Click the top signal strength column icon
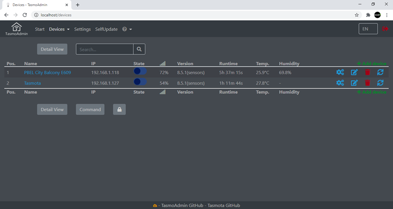The image size is (393, 209). click(163, 64)
